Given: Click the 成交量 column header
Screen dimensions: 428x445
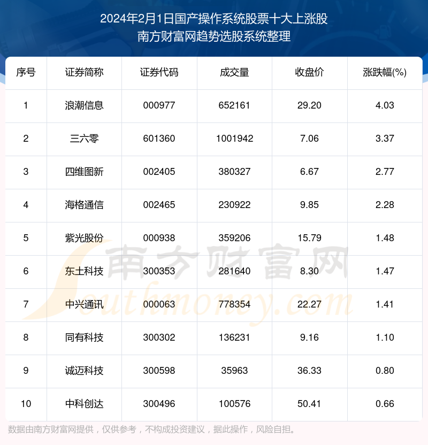Looking at the screenshot, I should pos(234,72).
